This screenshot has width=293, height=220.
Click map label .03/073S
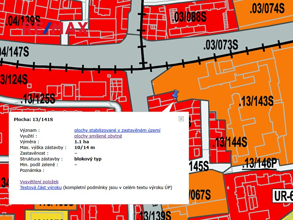[221, 45]
